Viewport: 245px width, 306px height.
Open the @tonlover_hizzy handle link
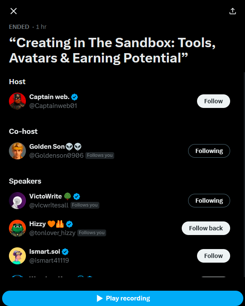coord(52,233)
